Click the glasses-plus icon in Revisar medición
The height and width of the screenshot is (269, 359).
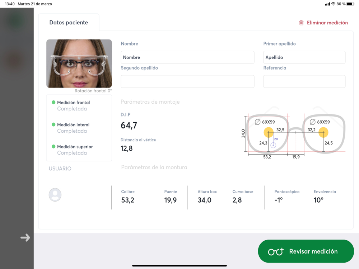(x=276, y=251)
